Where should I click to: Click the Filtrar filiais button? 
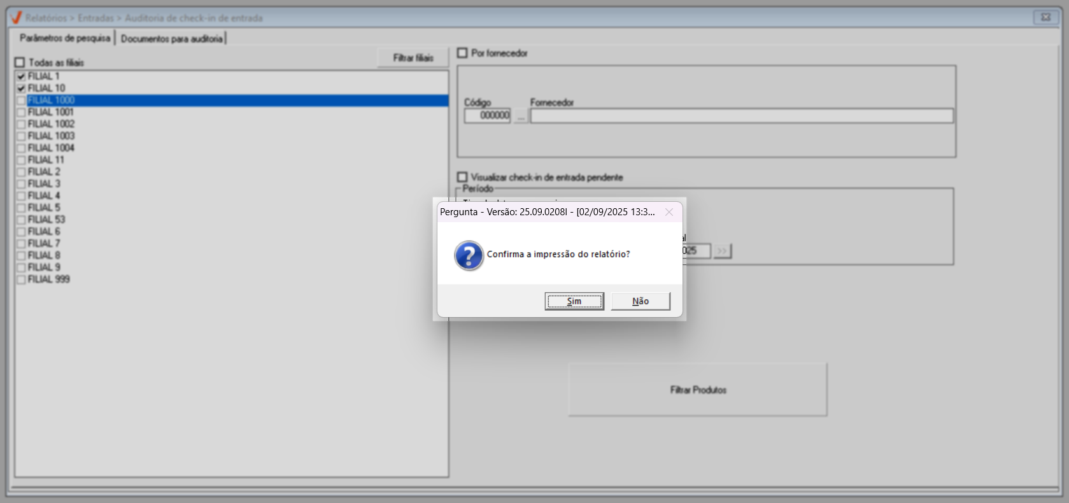[413, 58]
